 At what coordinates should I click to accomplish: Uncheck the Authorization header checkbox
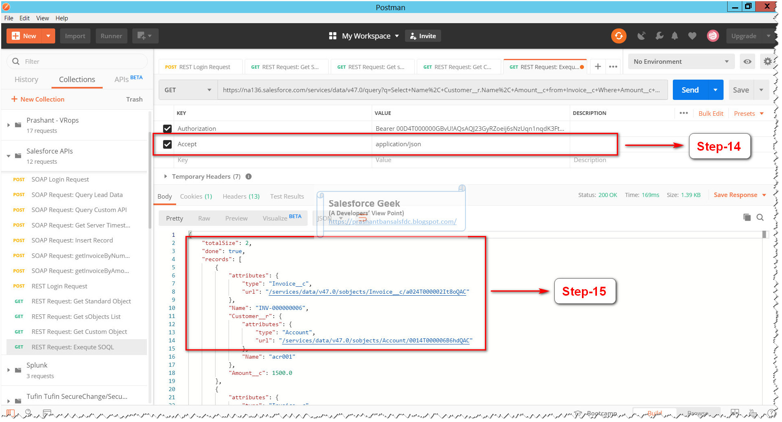[x=167, y=129]
